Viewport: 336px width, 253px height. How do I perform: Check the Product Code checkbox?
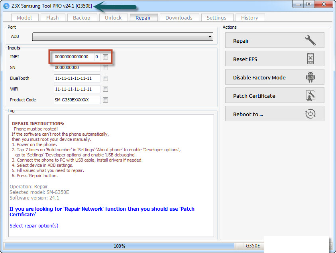click(105, 100)
